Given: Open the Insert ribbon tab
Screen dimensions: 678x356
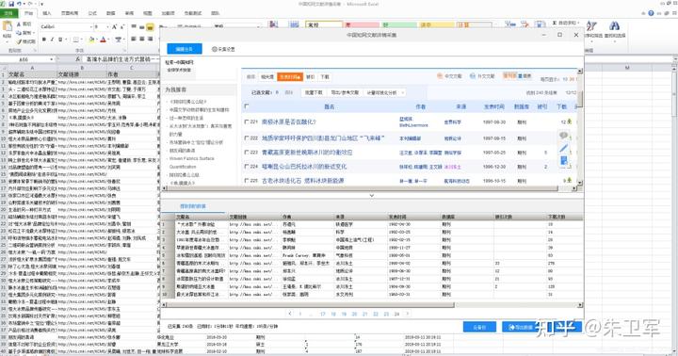Looking at the screenshot, I should [x=47, y=13].
